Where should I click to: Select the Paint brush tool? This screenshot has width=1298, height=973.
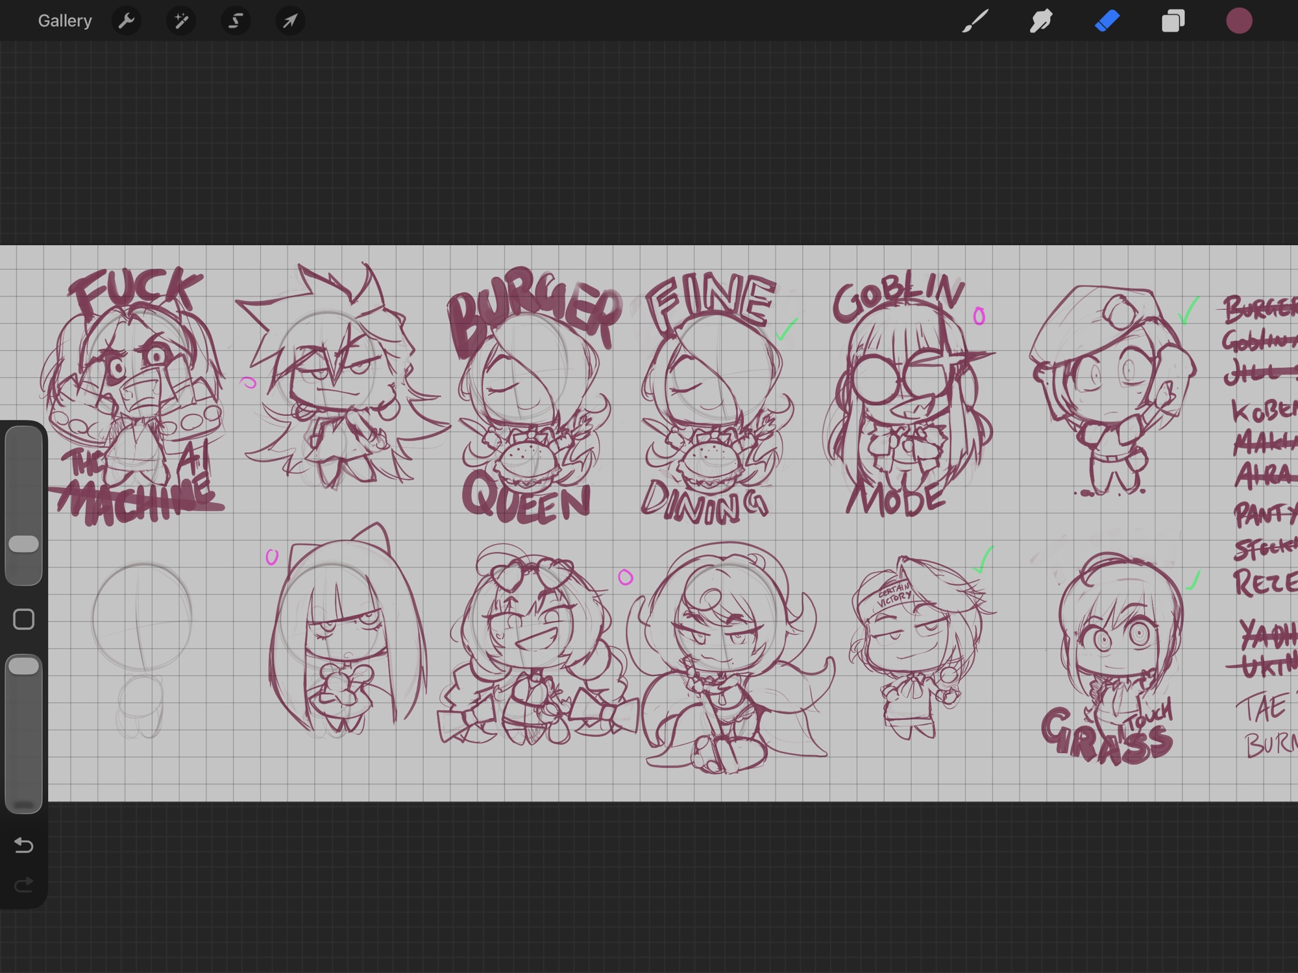[x=975, y=21]
